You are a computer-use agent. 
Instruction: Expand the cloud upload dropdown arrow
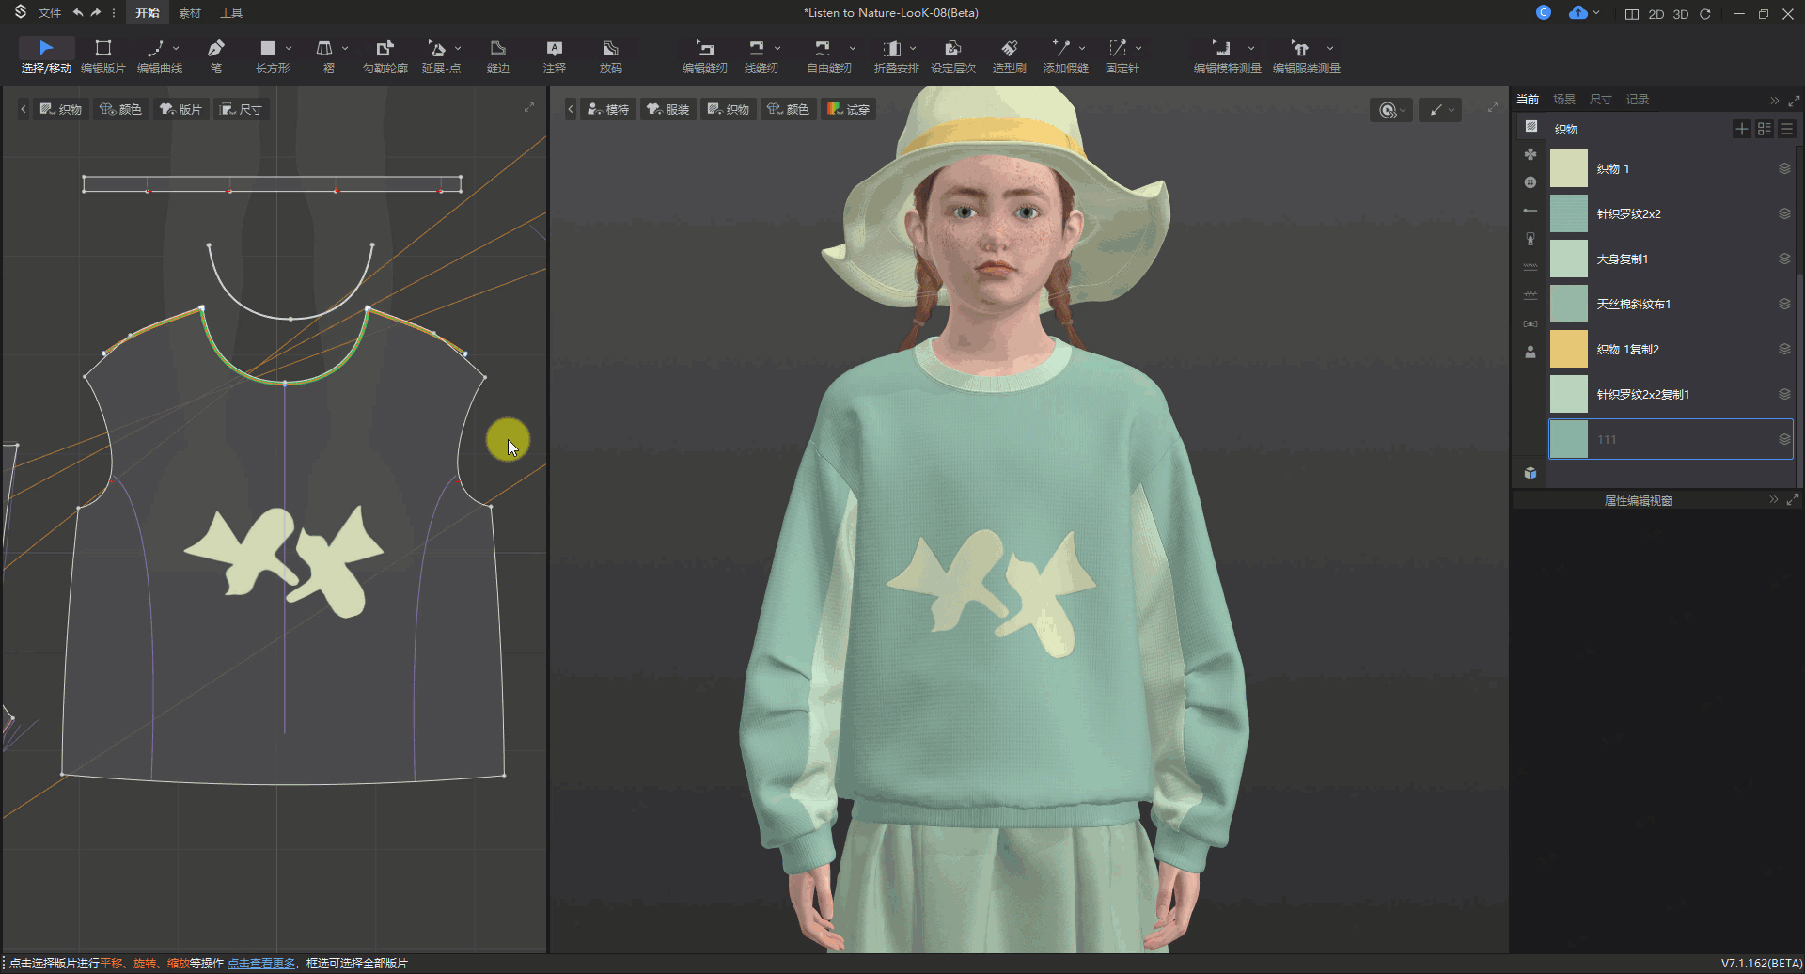[1596, 13]
